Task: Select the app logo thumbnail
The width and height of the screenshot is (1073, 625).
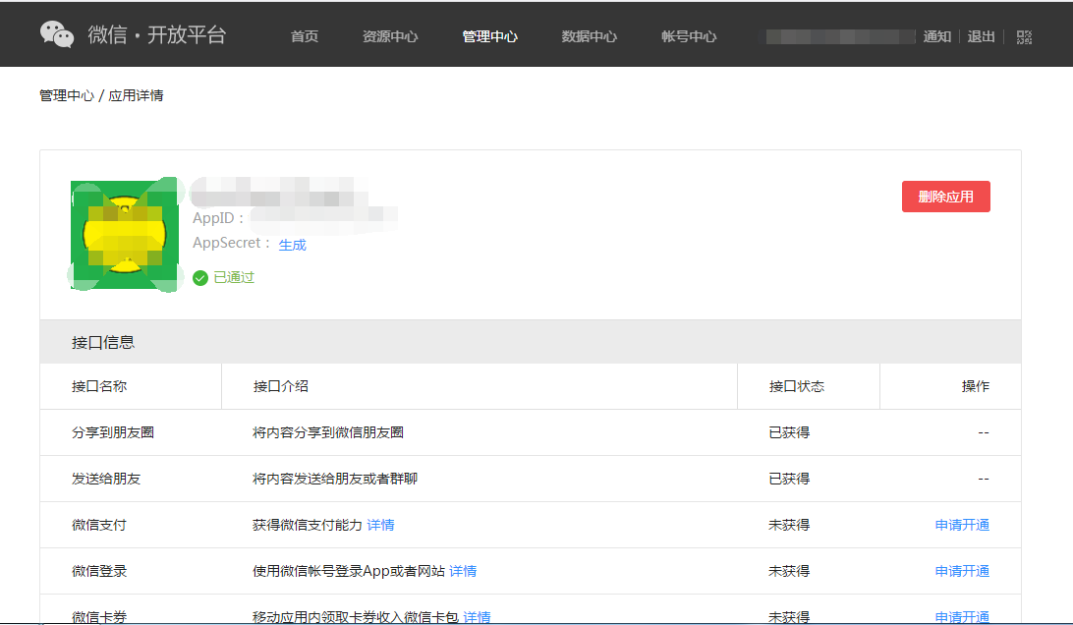Action: coord(125,235)
